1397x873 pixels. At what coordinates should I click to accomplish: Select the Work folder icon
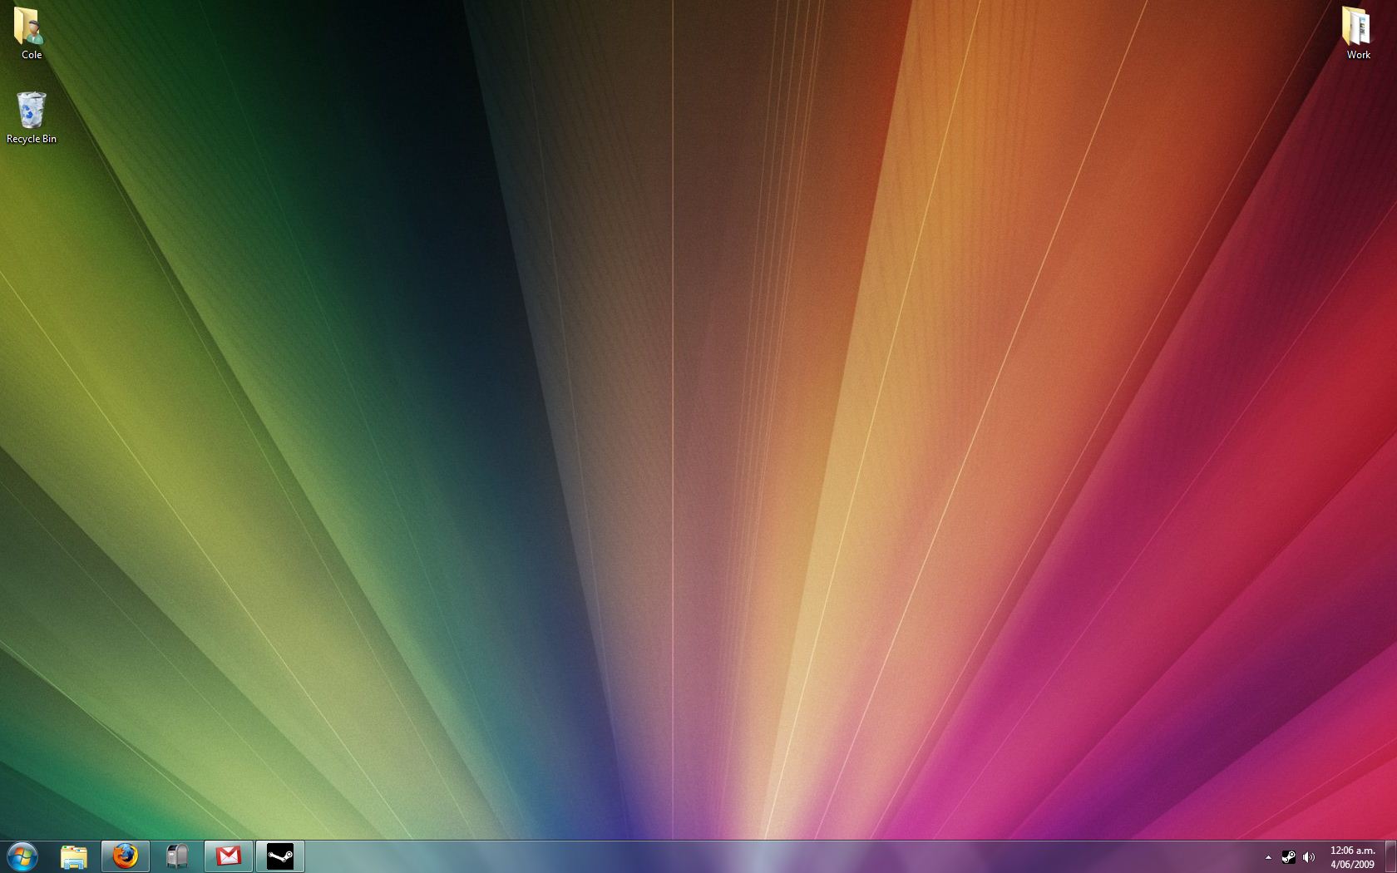[x=1357, y=27]
